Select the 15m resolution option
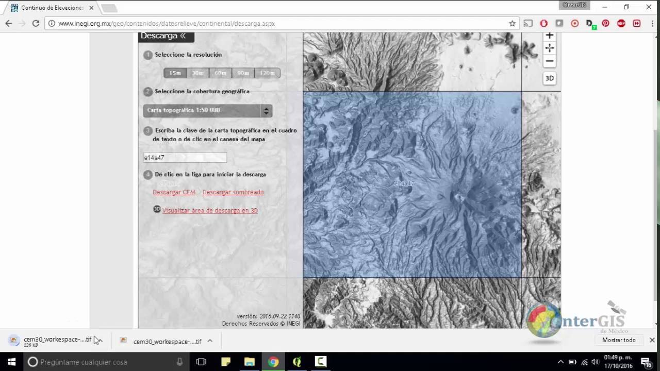This screenshot has width=660, height=371. 175,73
